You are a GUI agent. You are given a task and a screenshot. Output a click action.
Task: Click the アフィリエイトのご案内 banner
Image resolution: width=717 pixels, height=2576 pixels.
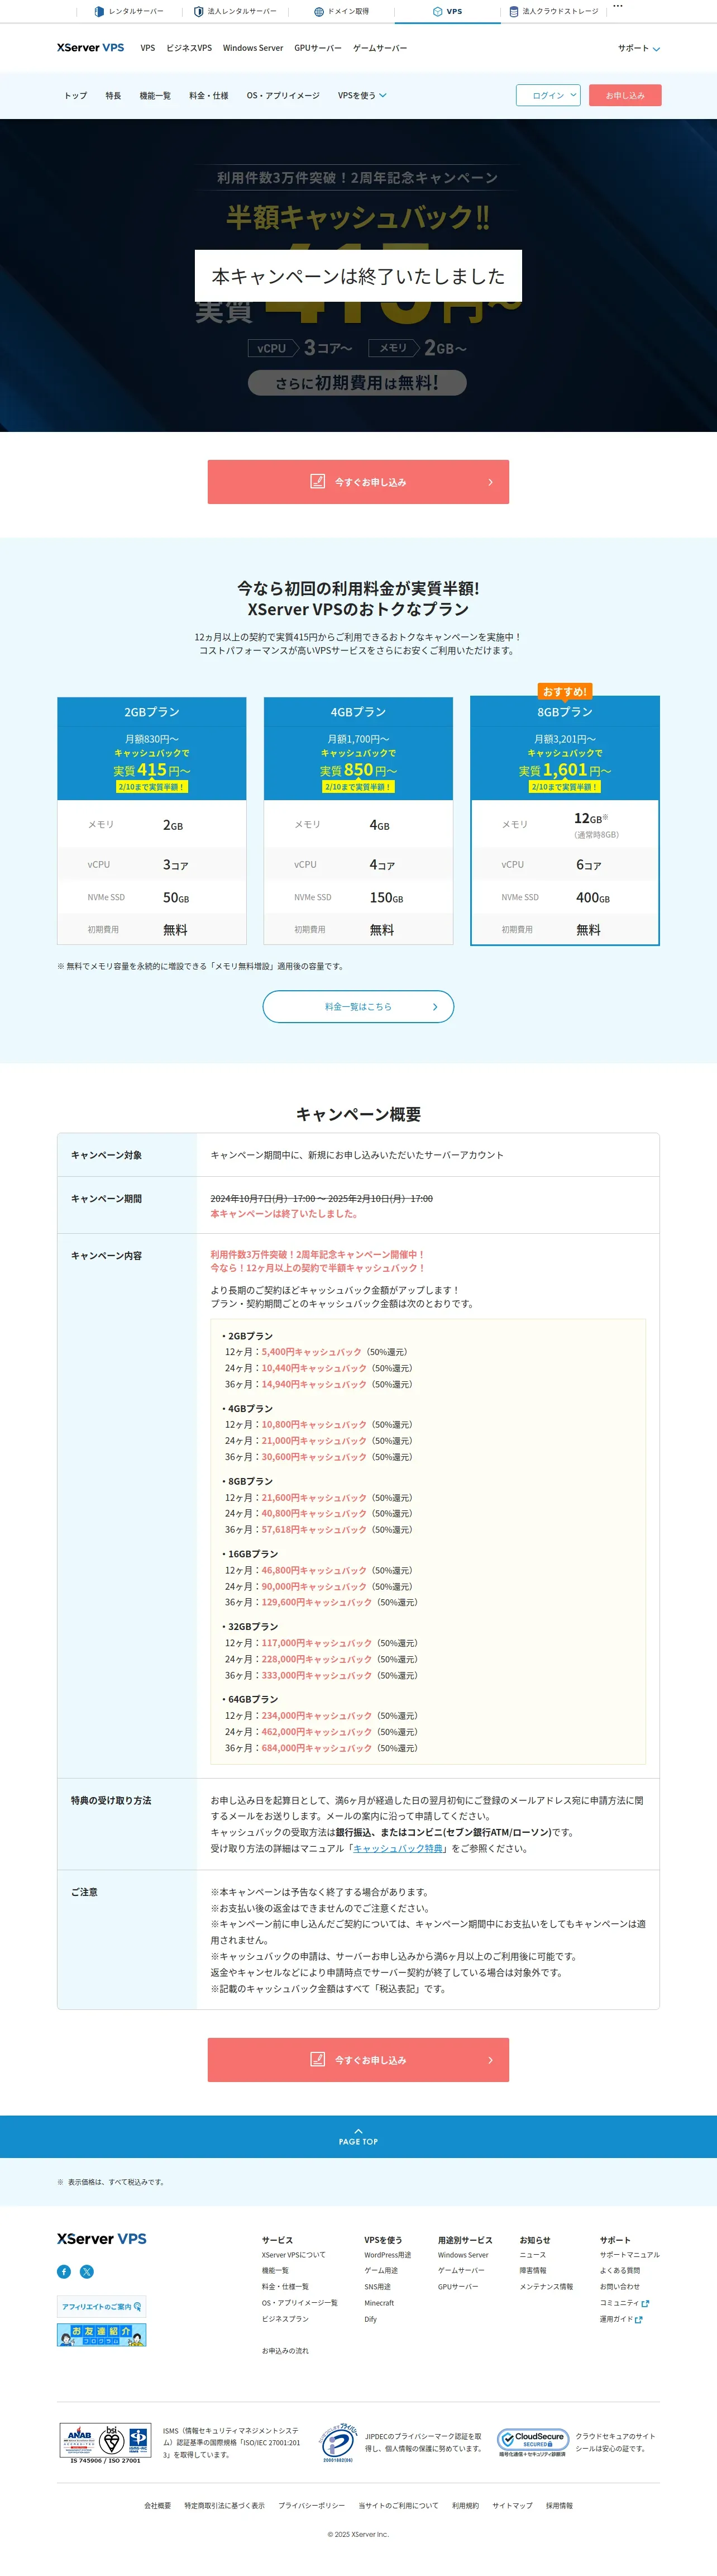(102, 2306)
